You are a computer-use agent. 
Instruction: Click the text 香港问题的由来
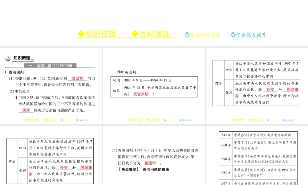(156, 170)
